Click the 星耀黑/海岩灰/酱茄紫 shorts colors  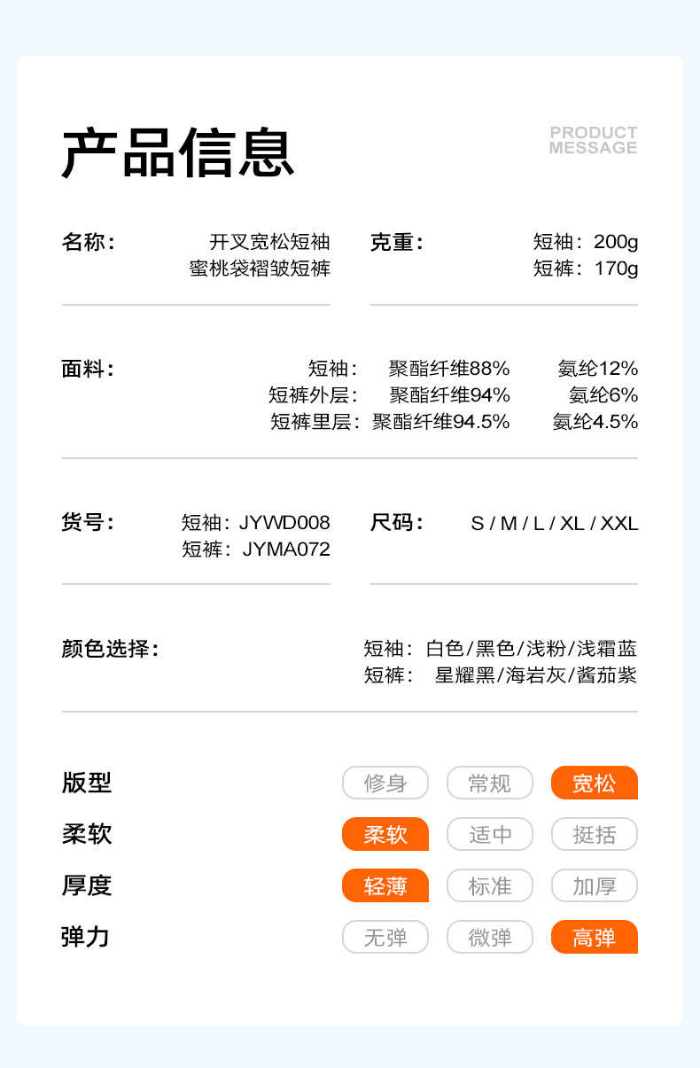click(535, 675)
